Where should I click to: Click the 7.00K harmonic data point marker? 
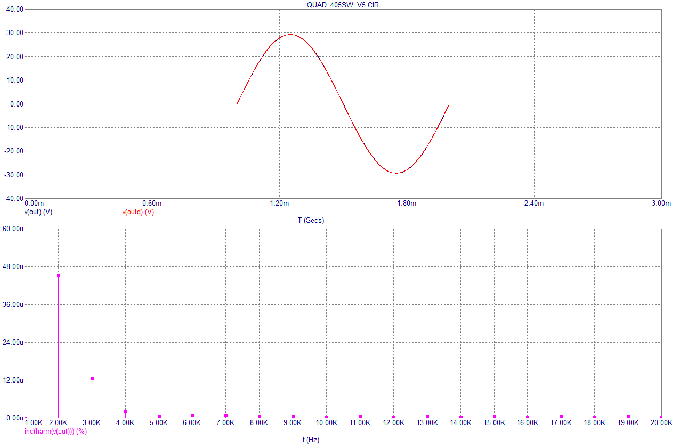point(226,416)
